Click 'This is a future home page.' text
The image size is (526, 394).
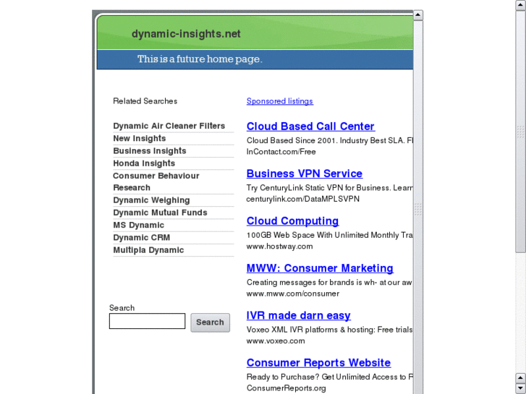(200, 59)
